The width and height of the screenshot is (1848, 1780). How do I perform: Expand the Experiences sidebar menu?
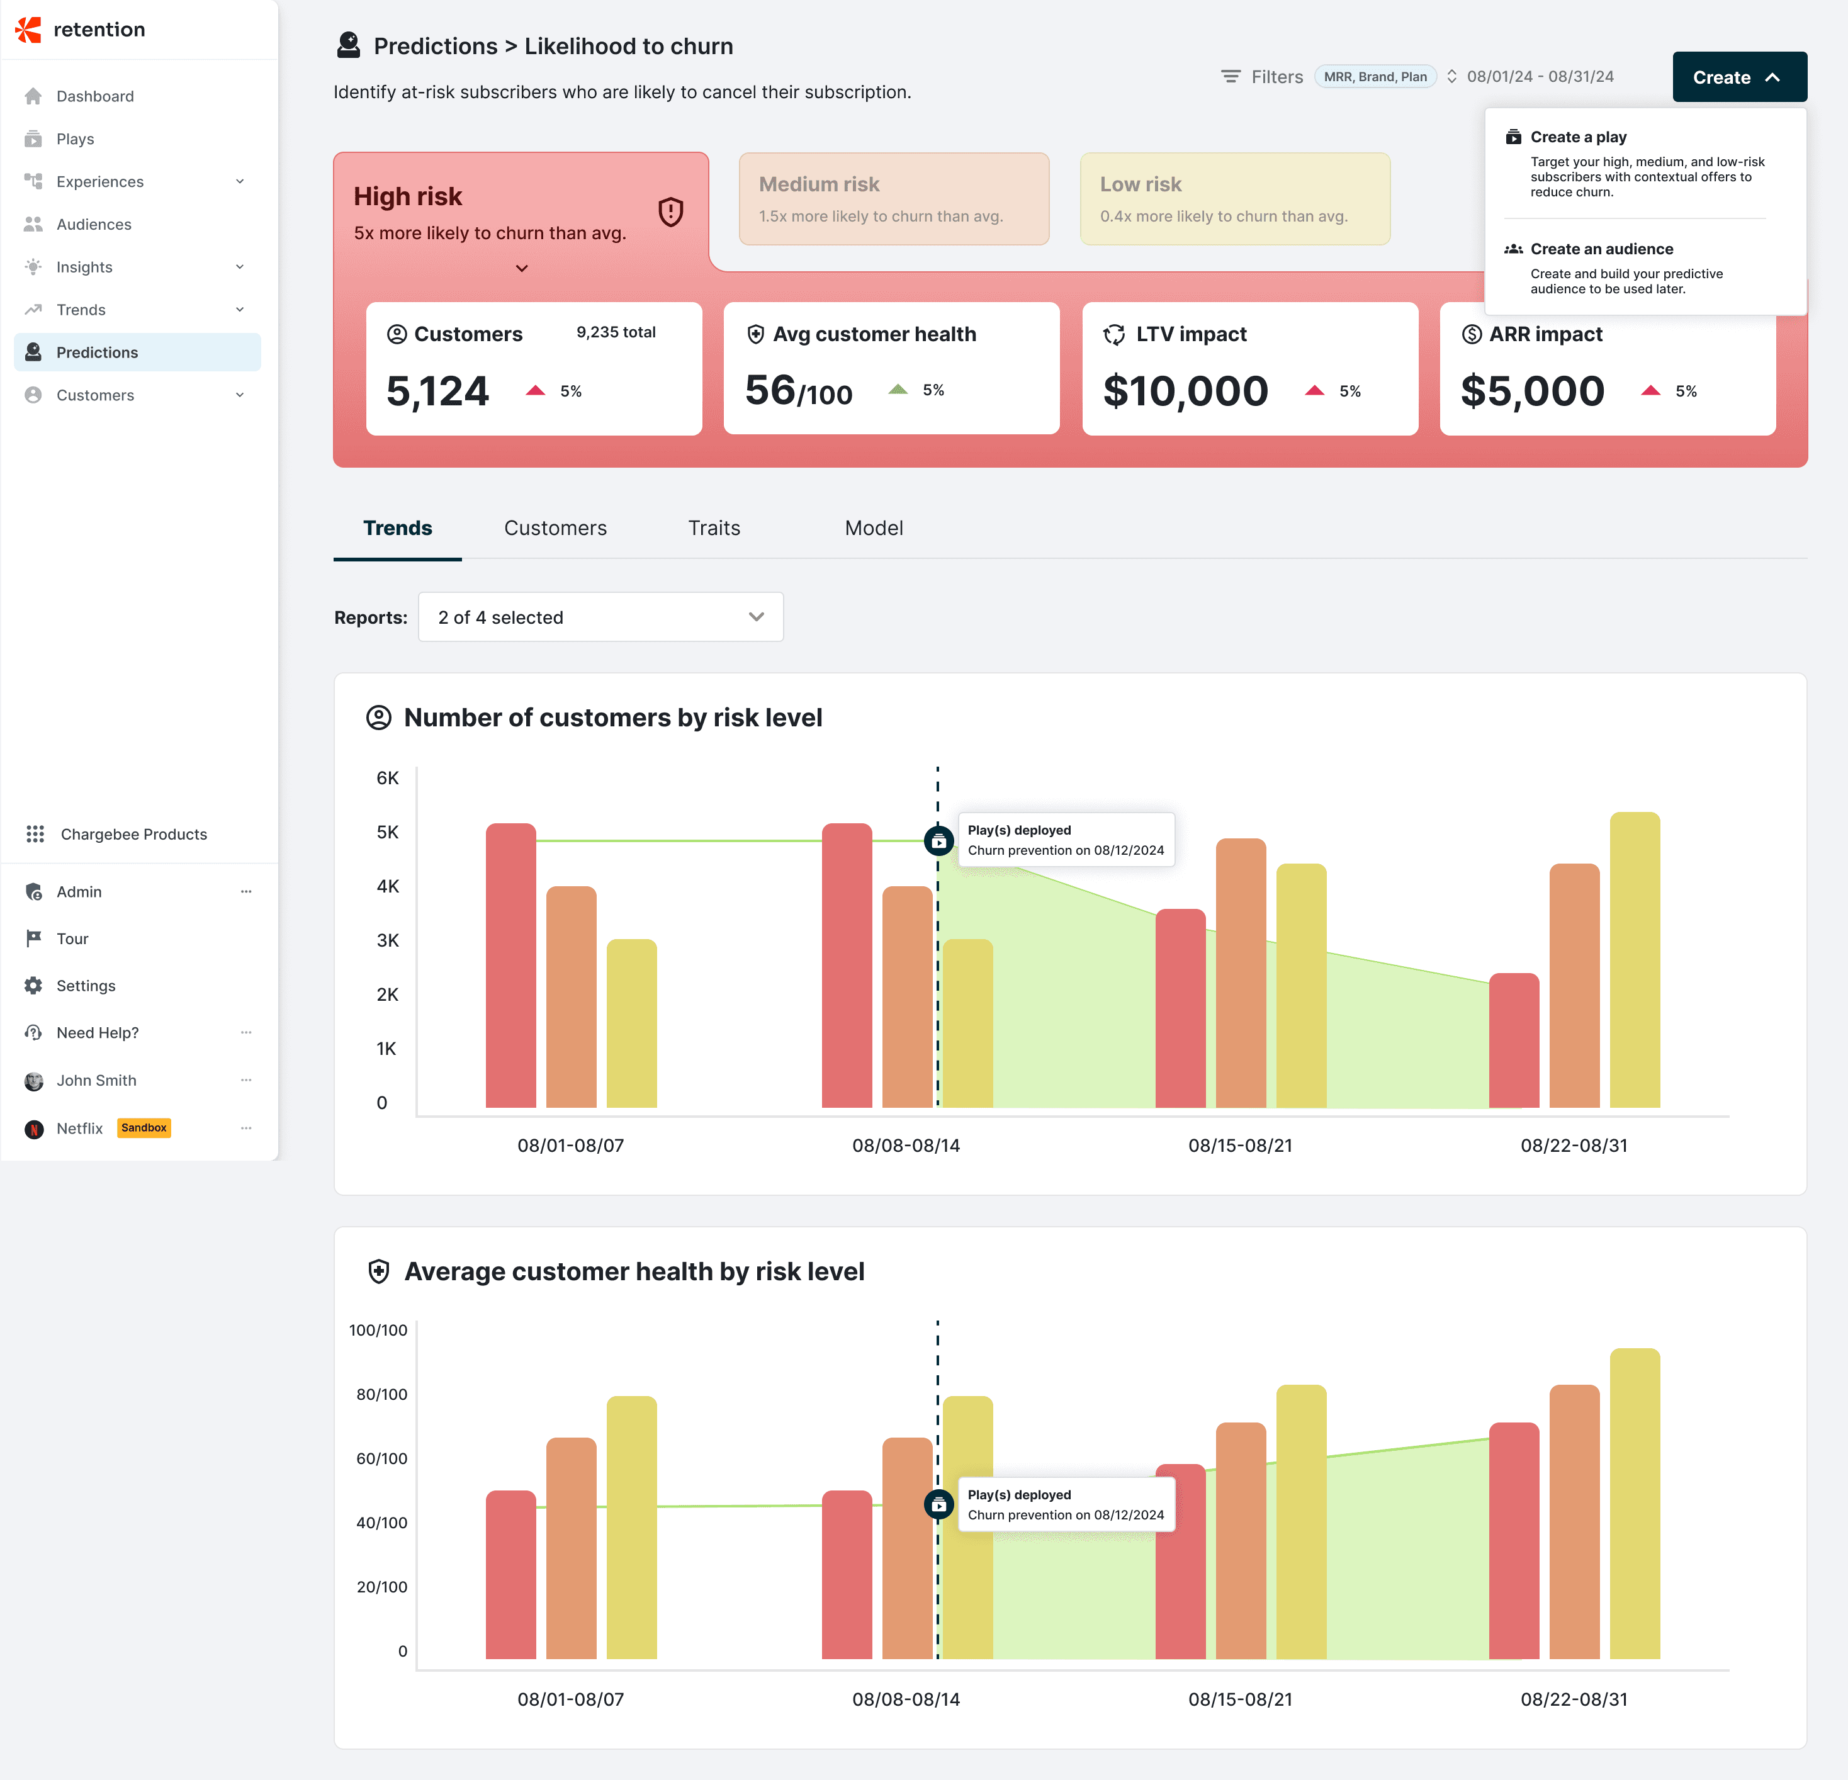click(239, 182)
